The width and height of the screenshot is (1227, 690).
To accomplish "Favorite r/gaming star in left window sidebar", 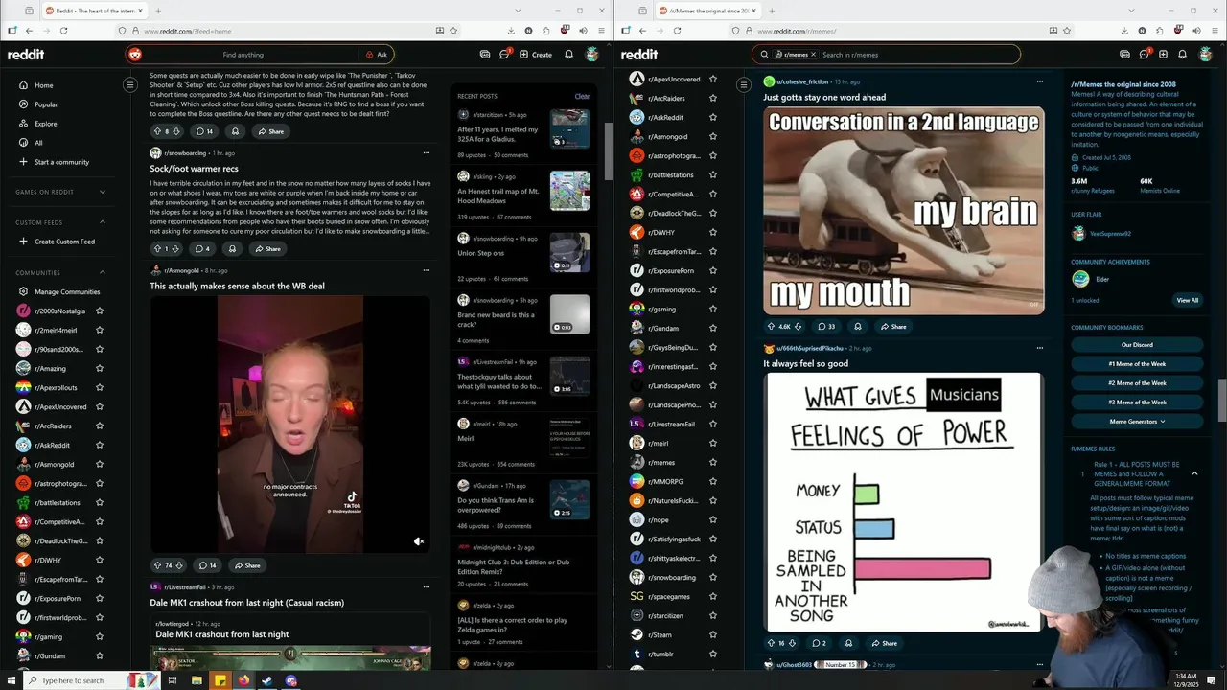I will [100, 636].
